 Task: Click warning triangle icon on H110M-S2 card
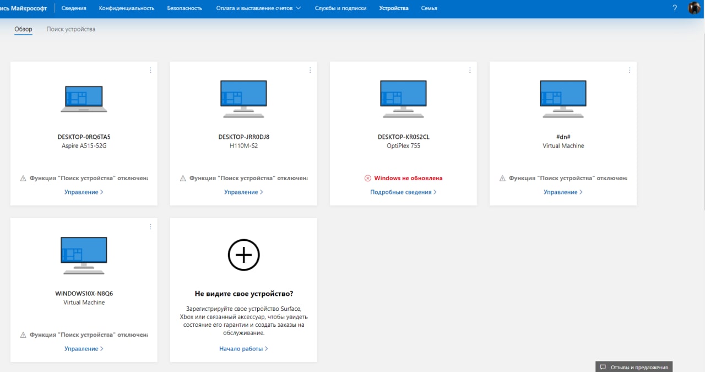[183, 178]
